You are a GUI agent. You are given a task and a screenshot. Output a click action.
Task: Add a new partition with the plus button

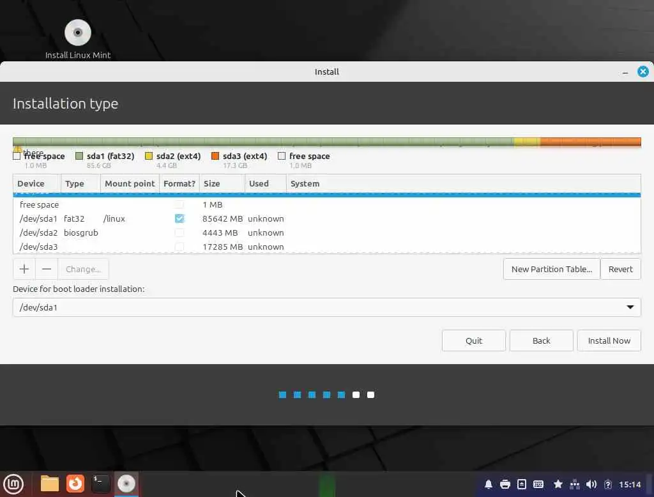point(24,269)
